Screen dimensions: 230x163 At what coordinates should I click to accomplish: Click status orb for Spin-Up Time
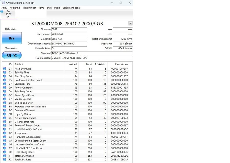point(5,72)
